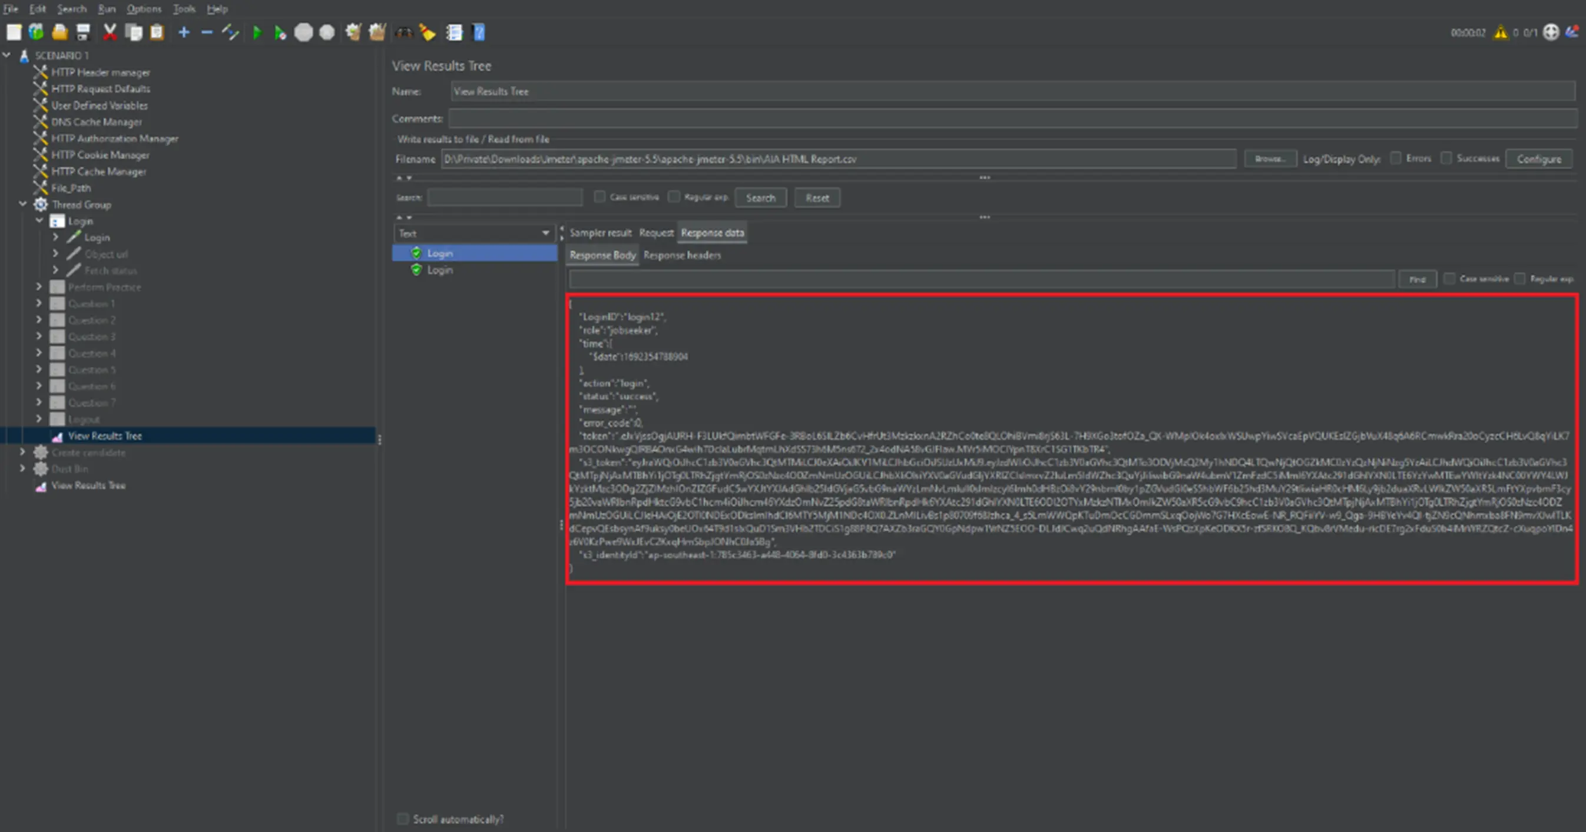Collapse the Login node in the tree
This screenshot has height=832, width=1586.
pos(39,221)
